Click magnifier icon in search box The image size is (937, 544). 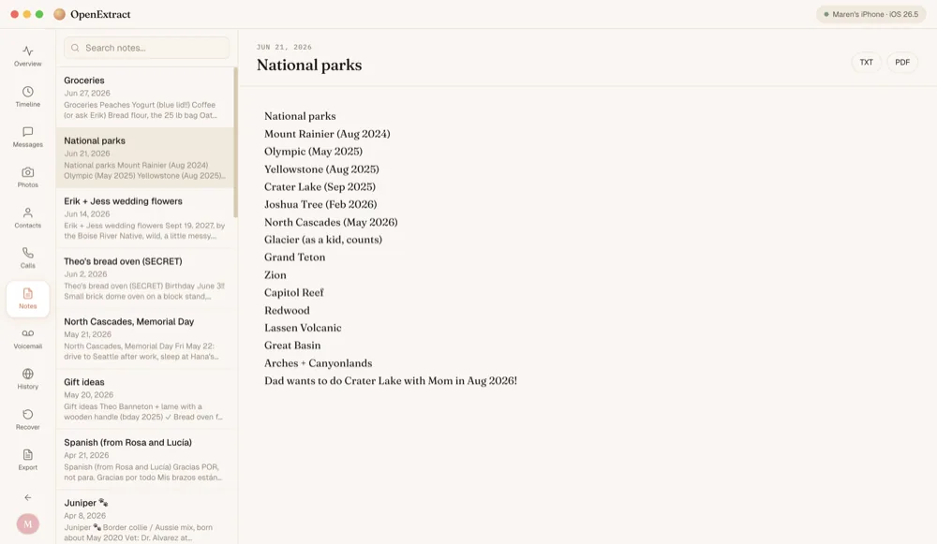point(75,48)
